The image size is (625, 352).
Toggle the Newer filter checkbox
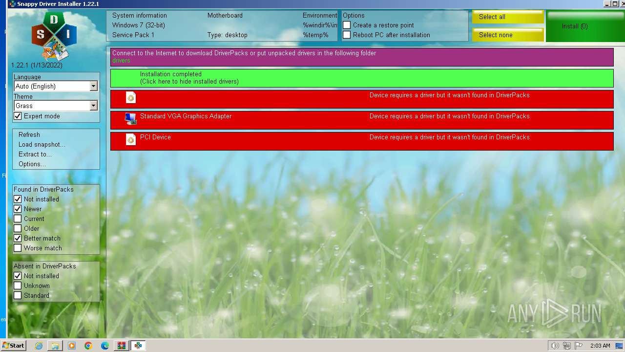point(18,209)
